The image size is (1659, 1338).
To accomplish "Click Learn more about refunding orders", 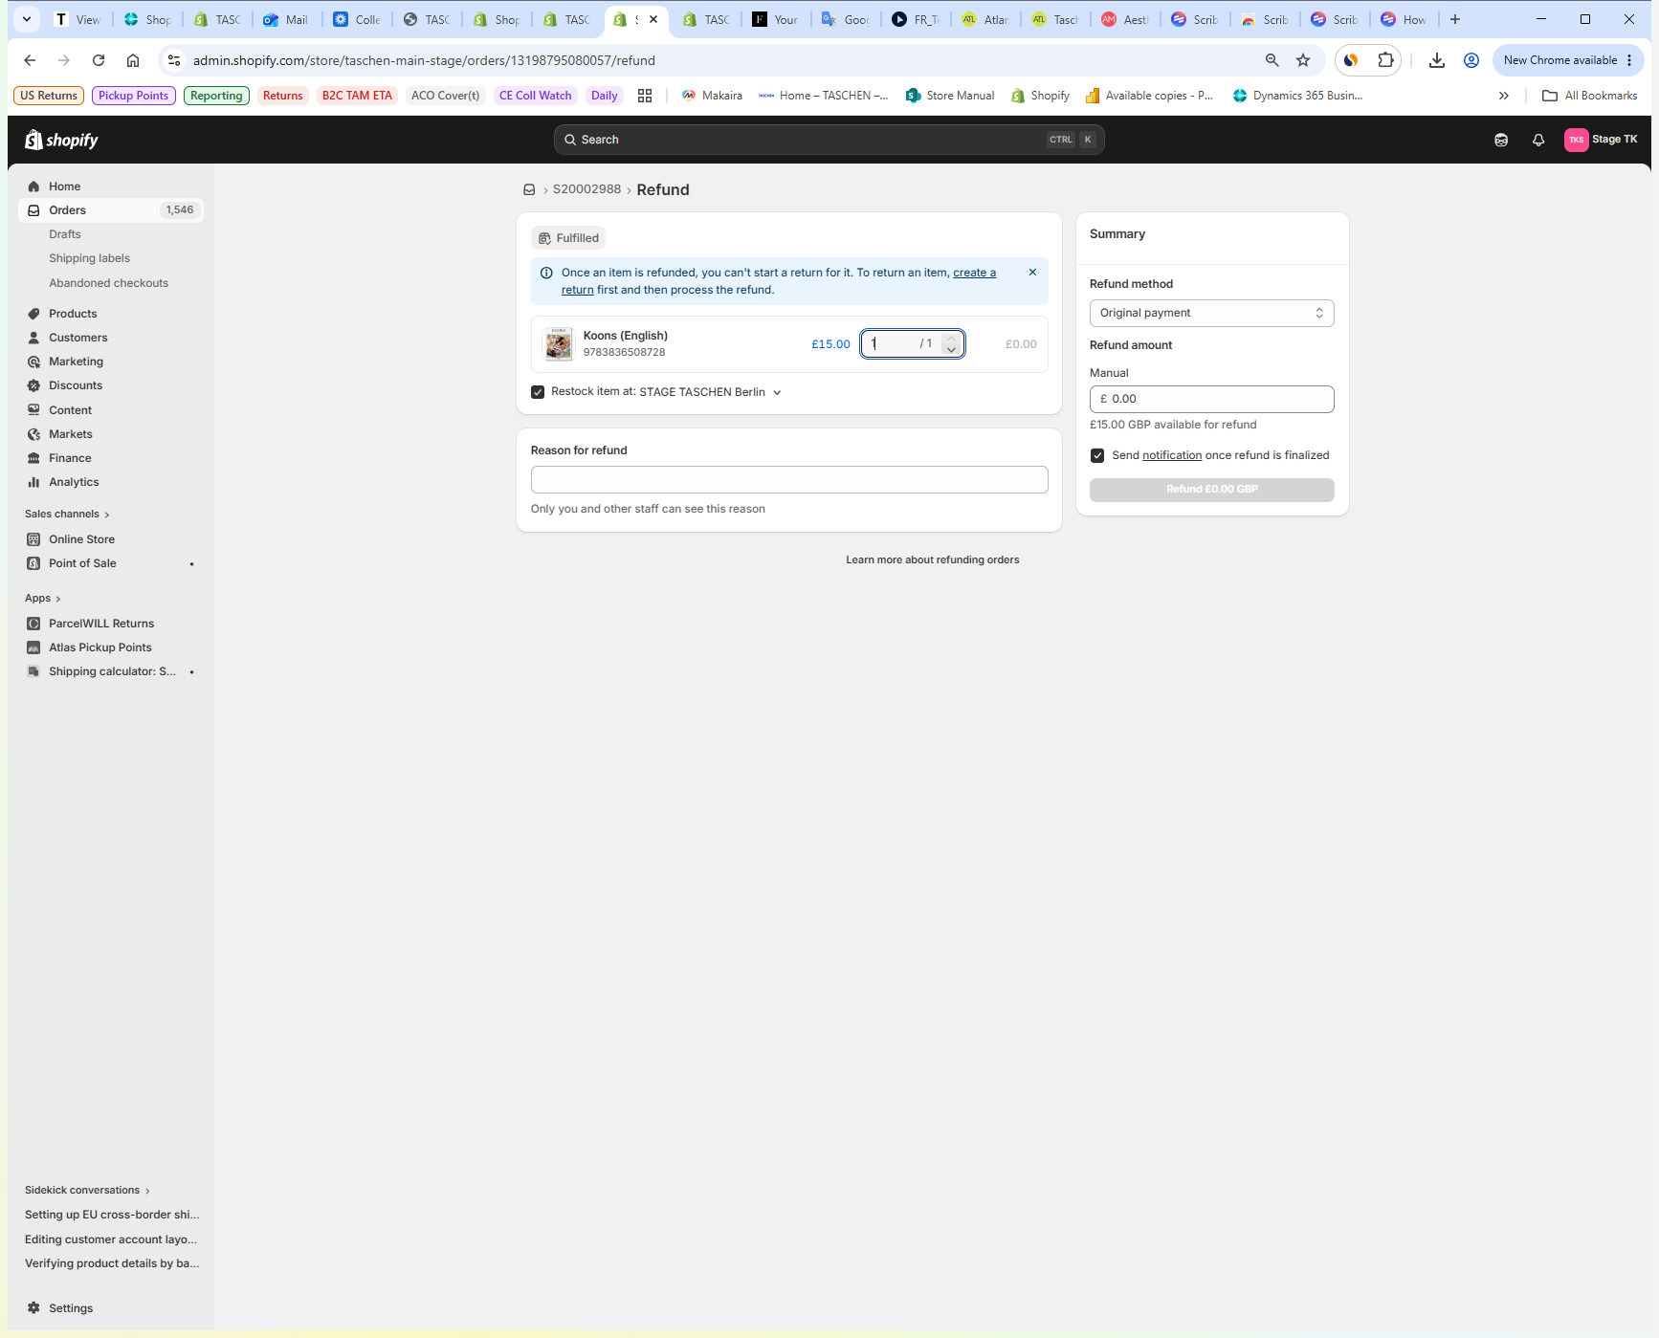I will tap(932, 560).
